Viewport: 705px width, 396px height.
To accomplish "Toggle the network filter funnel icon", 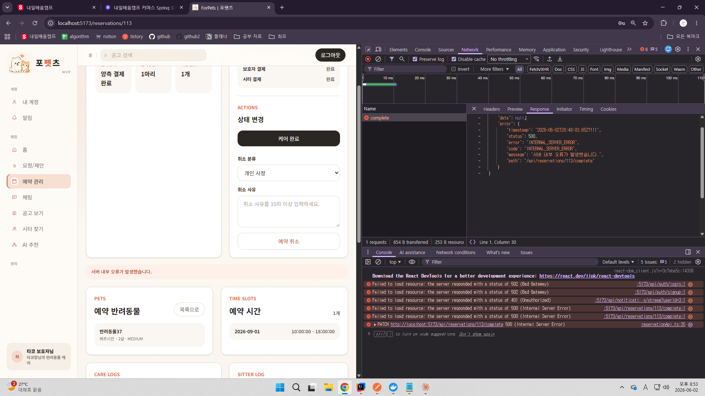I will (x=392, y=59).
